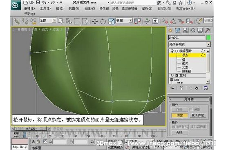Open the Display command panel tab
The height and width of the screenshot is (150, 228).
(x=200, y=30)
